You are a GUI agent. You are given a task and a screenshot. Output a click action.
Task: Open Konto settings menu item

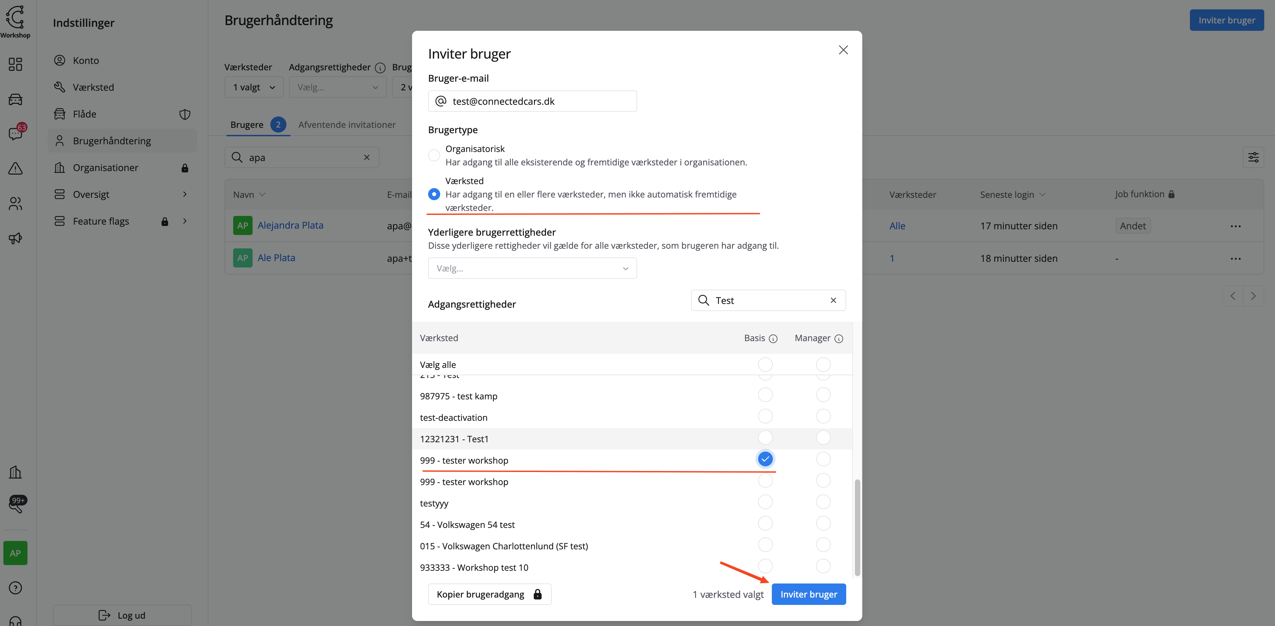point(86,60)
